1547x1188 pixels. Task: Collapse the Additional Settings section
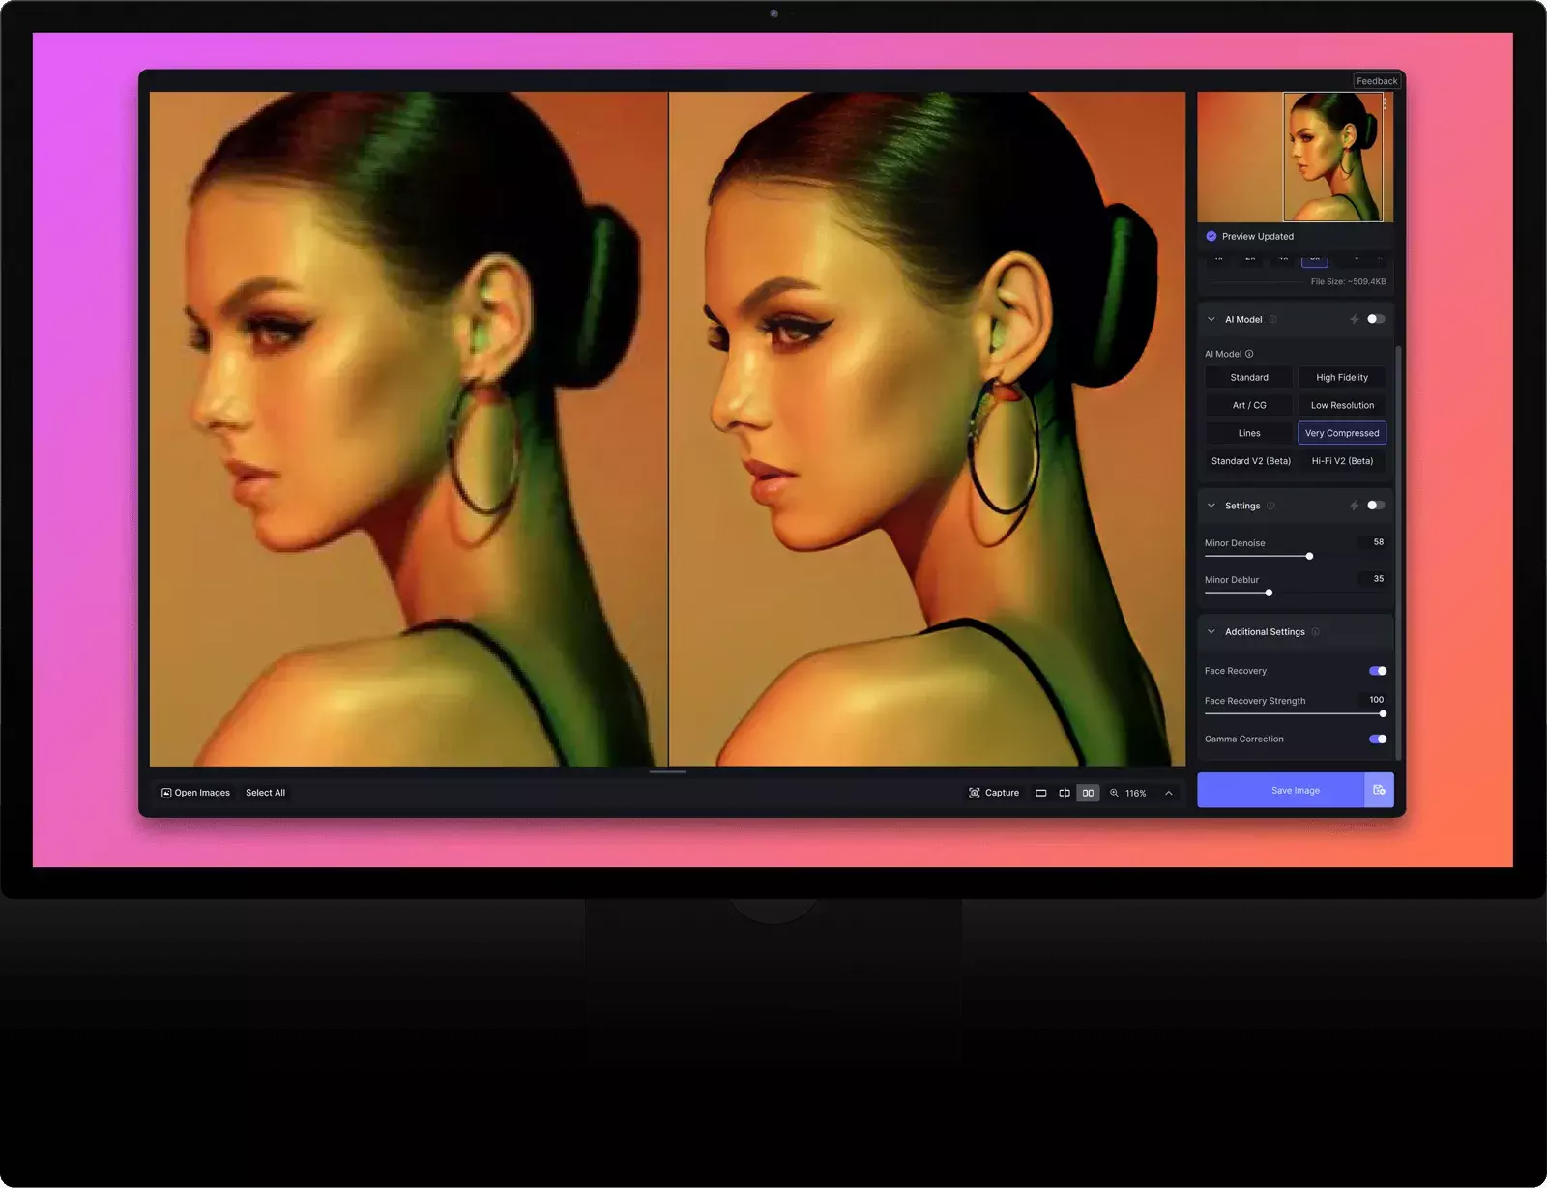[1211, 632]
